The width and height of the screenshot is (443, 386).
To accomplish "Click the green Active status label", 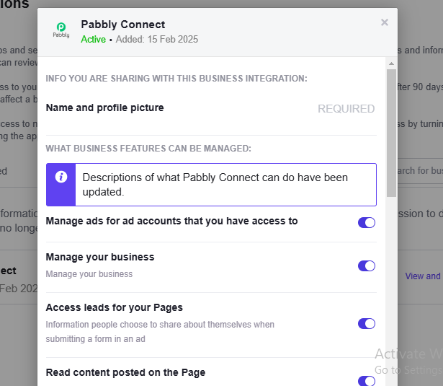I will pos(93,39).
